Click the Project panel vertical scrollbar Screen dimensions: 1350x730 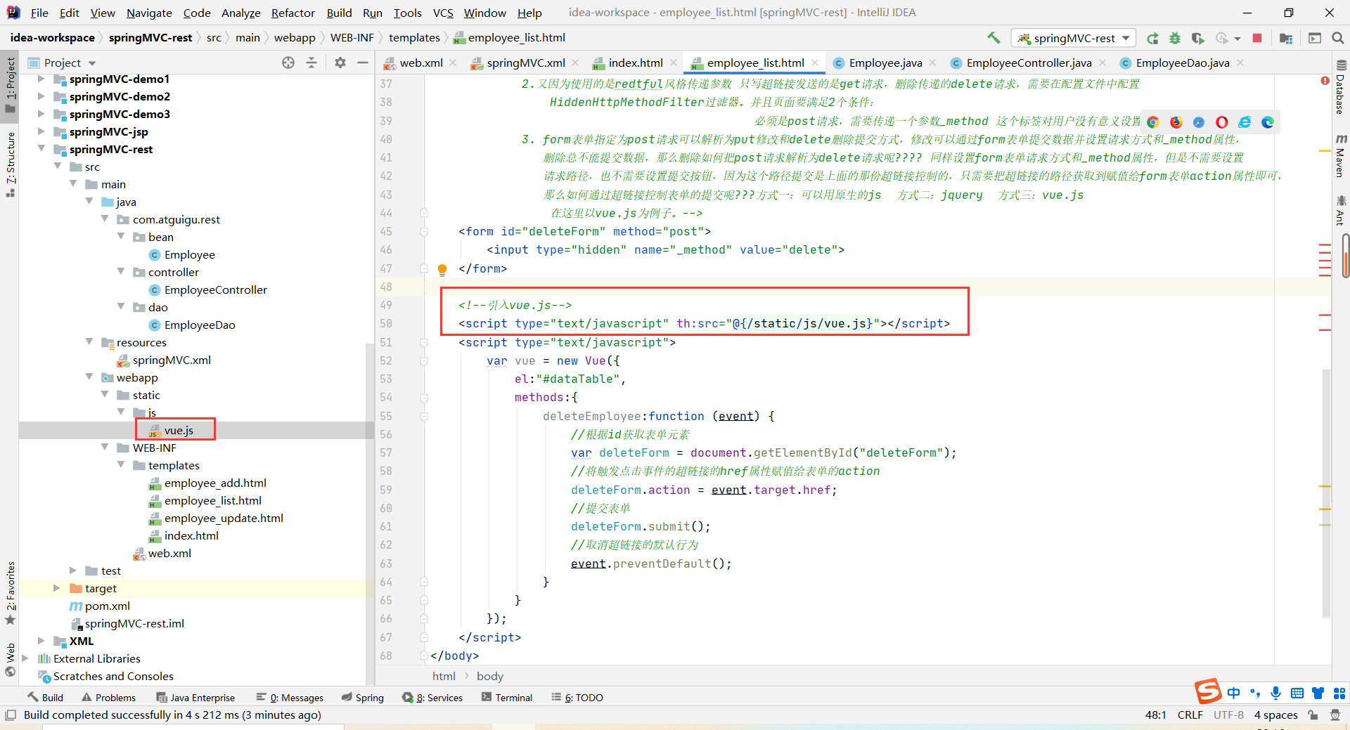pos(370,513)
